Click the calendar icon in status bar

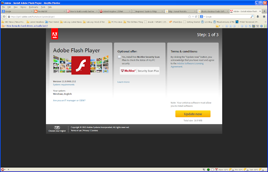click(216, 169)
